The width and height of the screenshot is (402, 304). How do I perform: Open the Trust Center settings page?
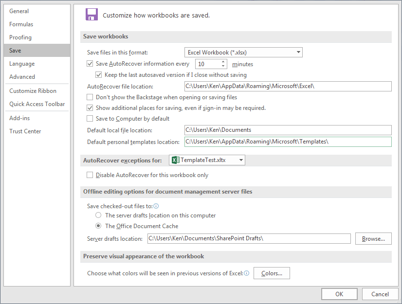tap(25, 131)
